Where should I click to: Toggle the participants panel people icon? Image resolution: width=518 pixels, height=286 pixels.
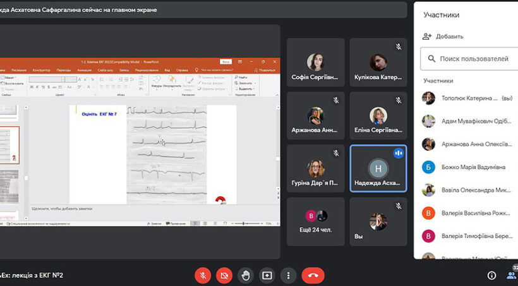pyautogui.click(x=512, y=275)
